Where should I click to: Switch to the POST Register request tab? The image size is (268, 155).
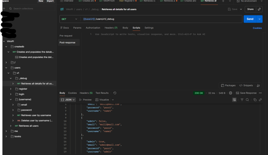pyautogui.click(x=128, y=1)
